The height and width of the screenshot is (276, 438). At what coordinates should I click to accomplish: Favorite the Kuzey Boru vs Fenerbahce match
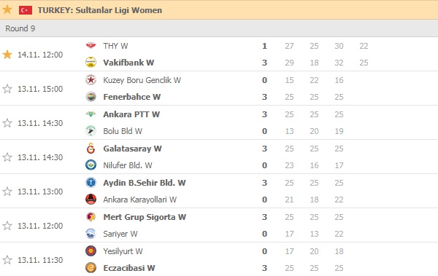coord(7,89)
